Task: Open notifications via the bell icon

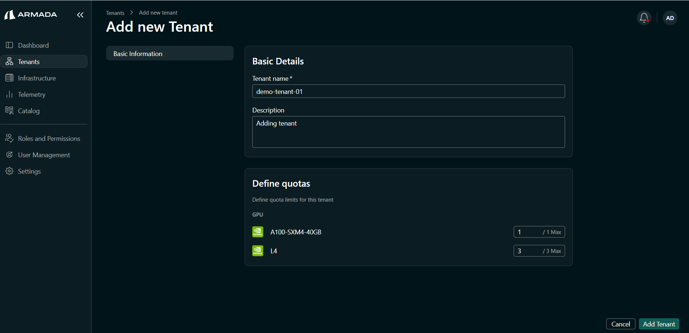Action: (643, 17)
